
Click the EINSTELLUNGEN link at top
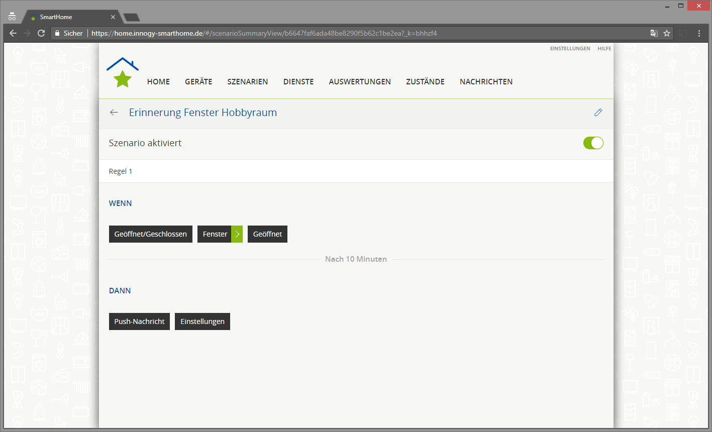pos(570,49)
